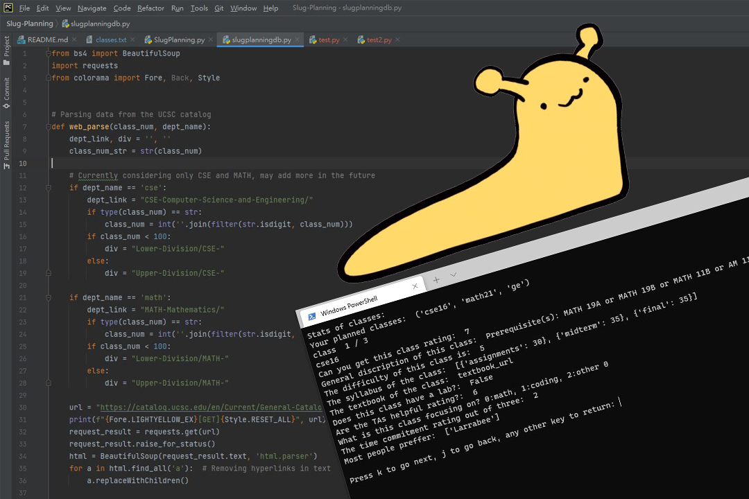The image size is (749, 499).
Task: Click line number 30 in the gutter
Action: (x=23, y=408)
